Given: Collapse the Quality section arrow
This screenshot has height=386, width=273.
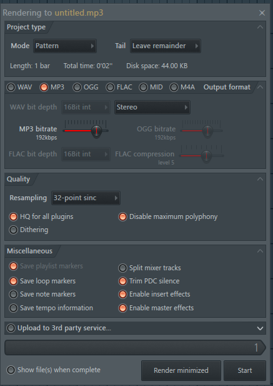Looking at the screenshot, I should tap(260, 179).
